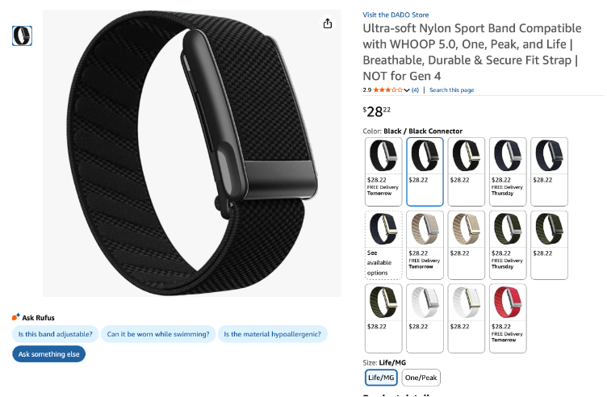
Task: Select first black band swatch with Tomorrow delivery
Action: coord(383,171)
